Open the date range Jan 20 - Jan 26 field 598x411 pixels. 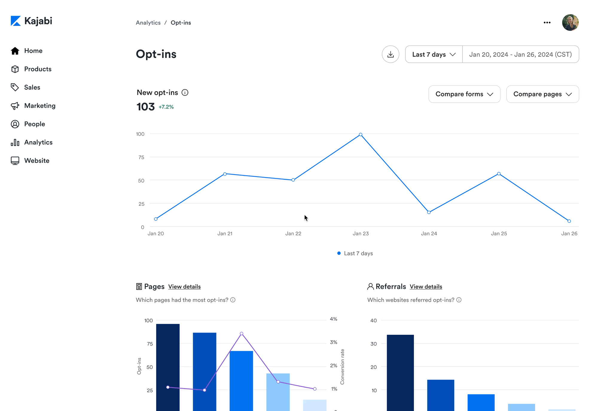coord(521,54)
